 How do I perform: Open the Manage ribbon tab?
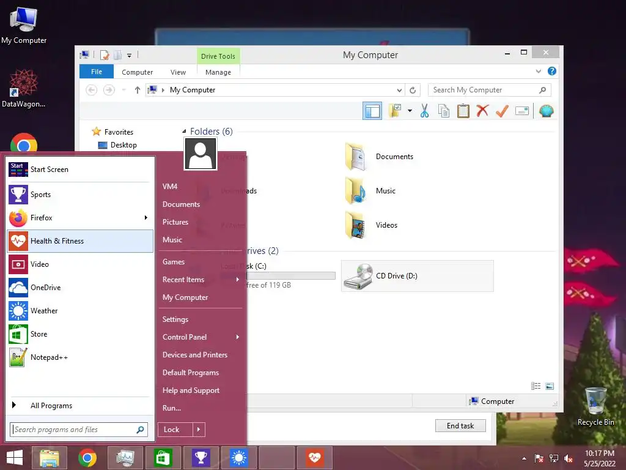pos(218,72)
